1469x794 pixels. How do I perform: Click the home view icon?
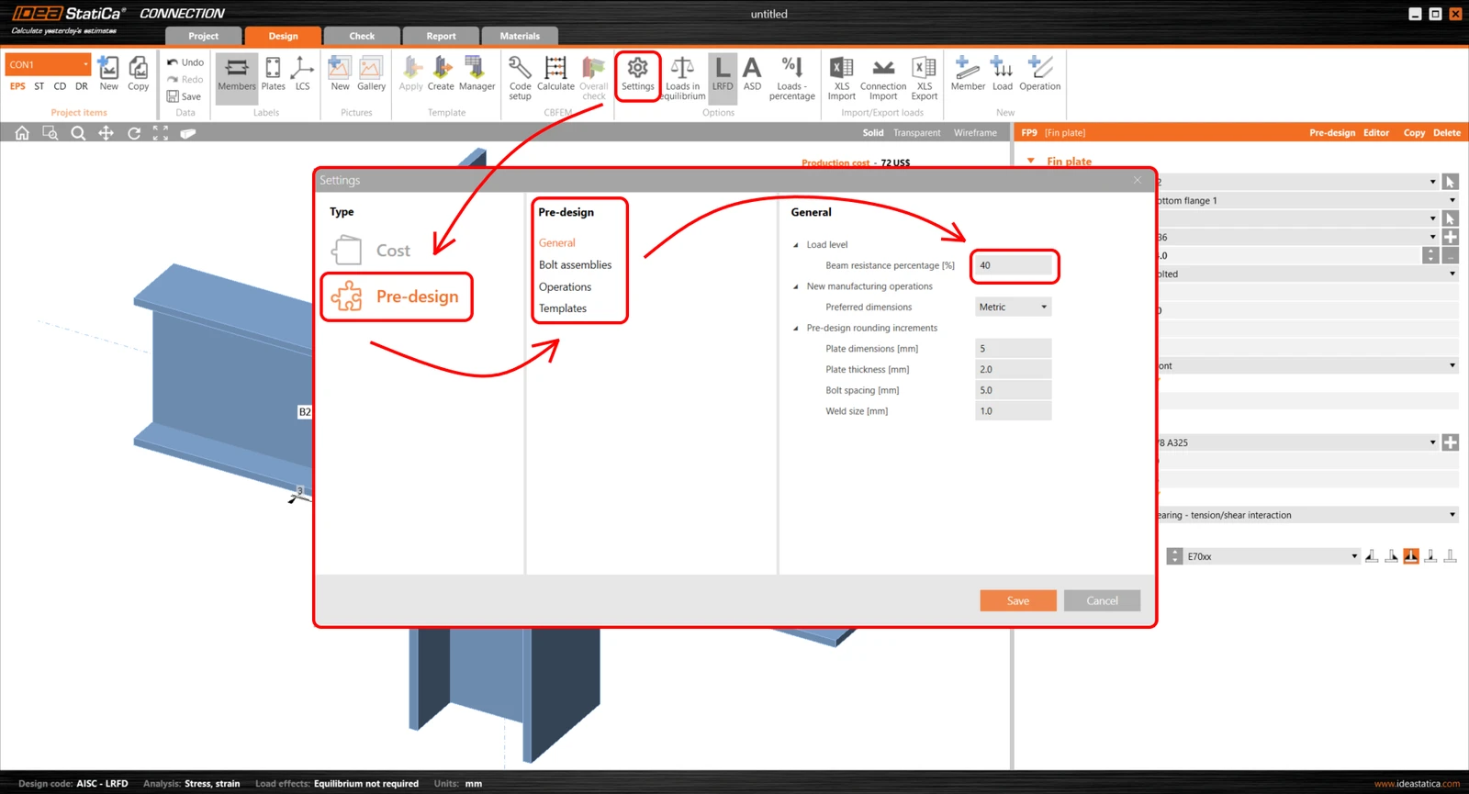[22, 133]
